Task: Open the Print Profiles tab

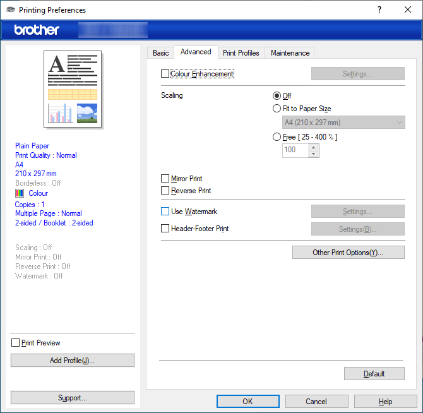Action: click(241, 53)
